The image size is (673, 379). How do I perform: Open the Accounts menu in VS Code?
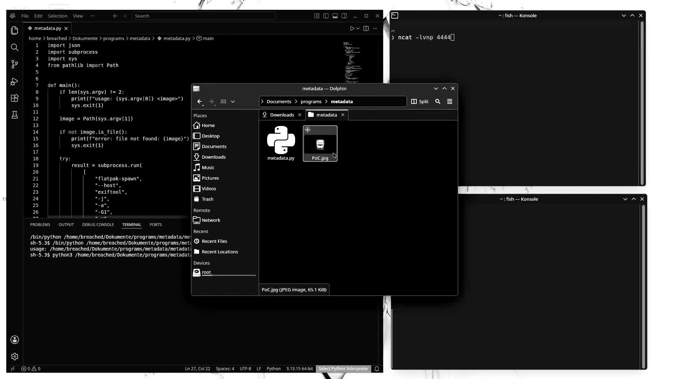[14, 340]
